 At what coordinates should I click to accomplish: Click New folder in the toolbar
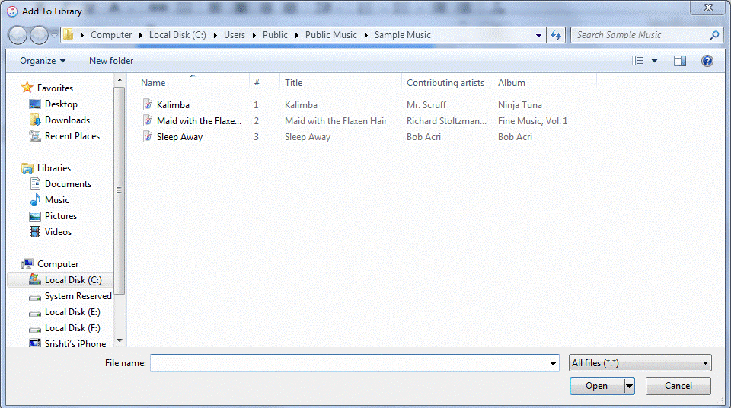(x=111, y=61)
